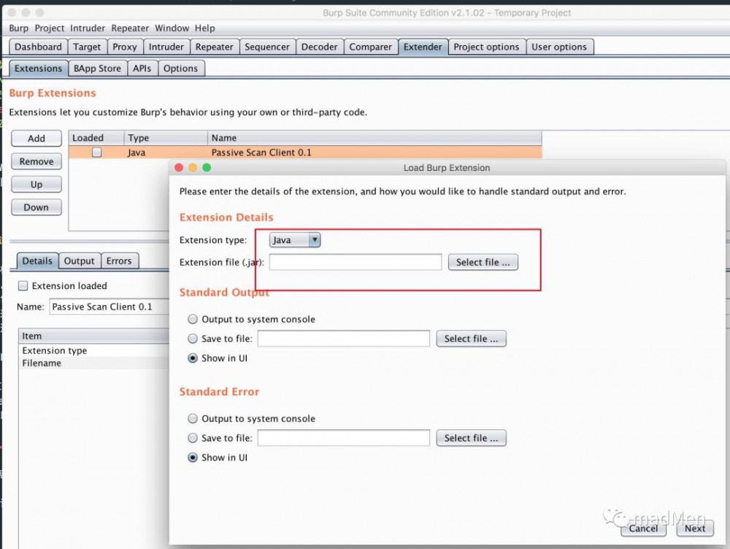Screen dimensions: 730x549
Task: Switch to the Sequencer tab
Action: 267,47
